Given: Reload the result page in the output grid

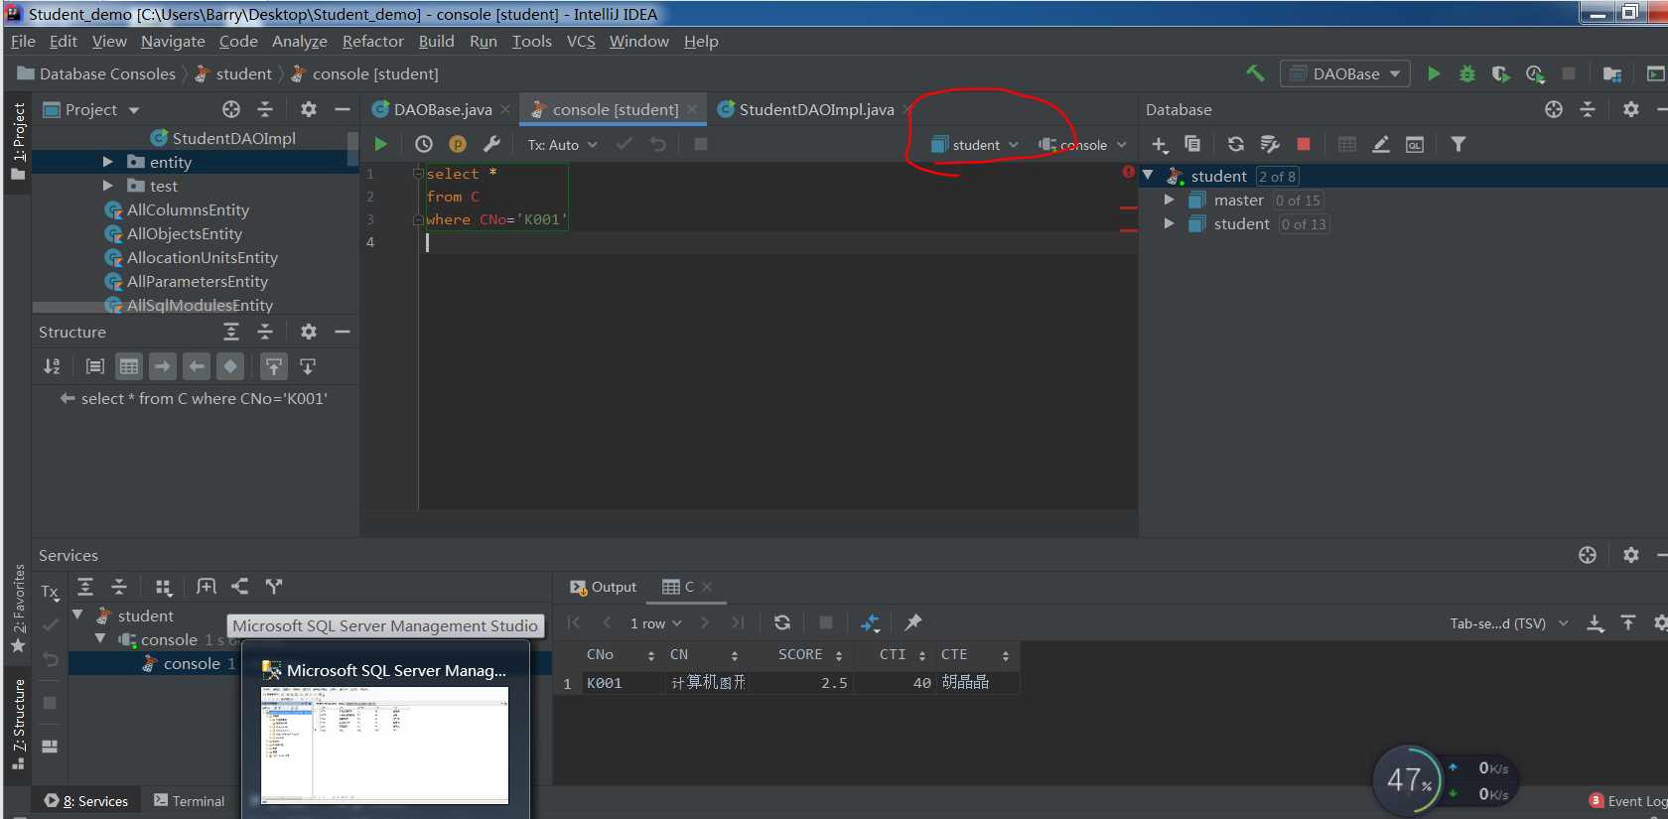Looking at the screenshot, I should click(x=782, y=622).
